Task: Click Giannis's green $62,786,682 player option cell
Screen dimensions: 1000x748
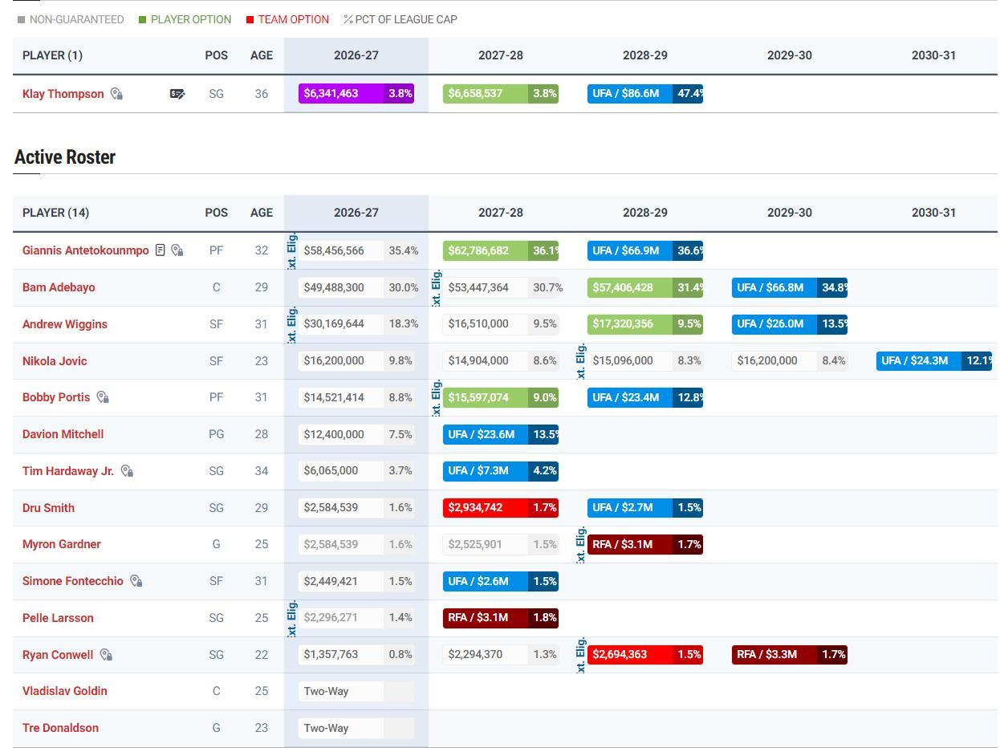Action: click(x=501, y=250)
